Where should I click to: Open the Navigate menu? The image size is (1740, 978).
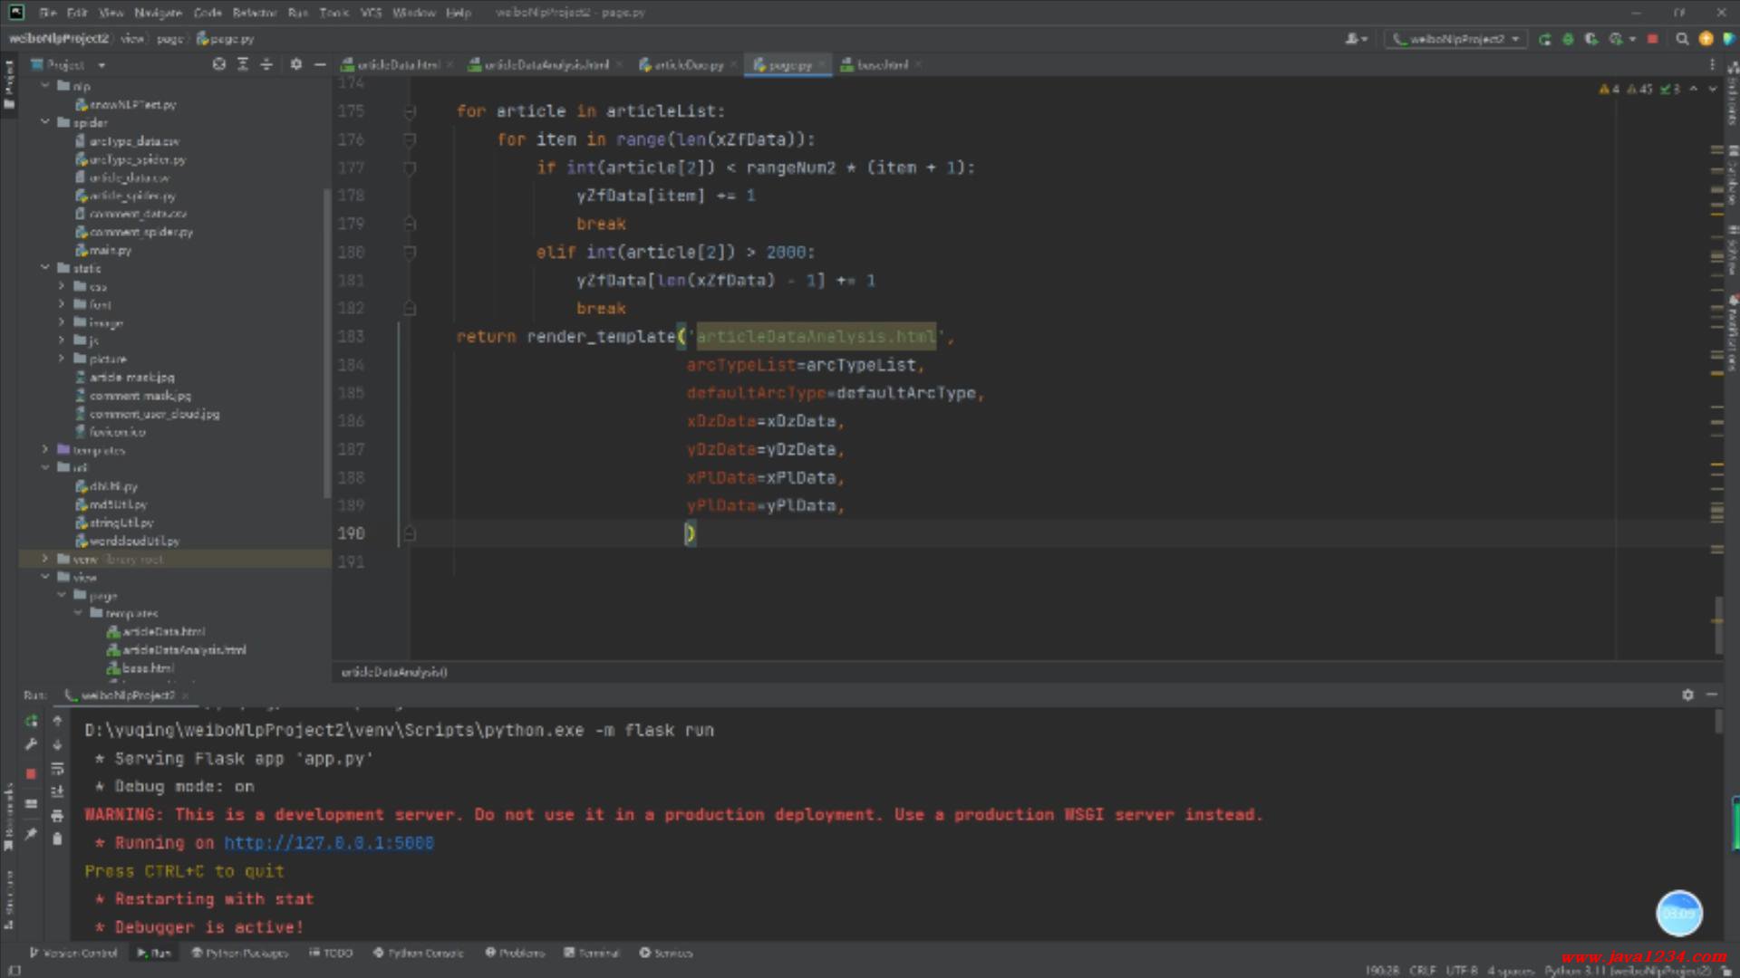coord(158,13)
